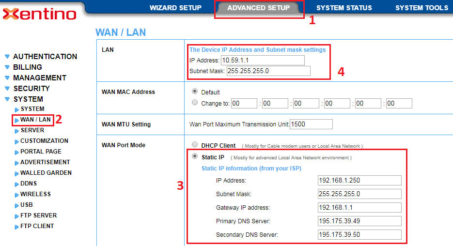
Task: Go to the SERVER settings link
Action: tap(32, 130)
